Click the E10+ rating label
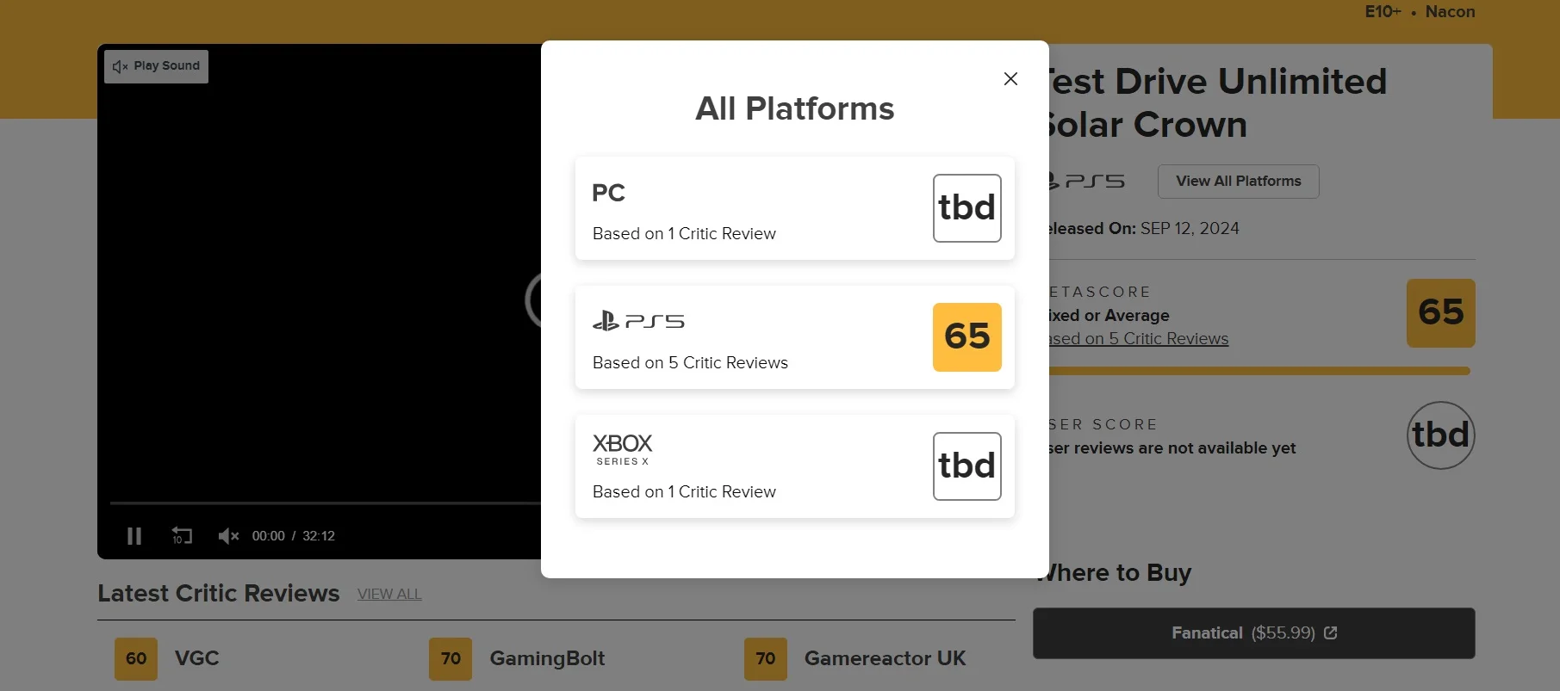The image size is (1560, 691). [1383, 11]
